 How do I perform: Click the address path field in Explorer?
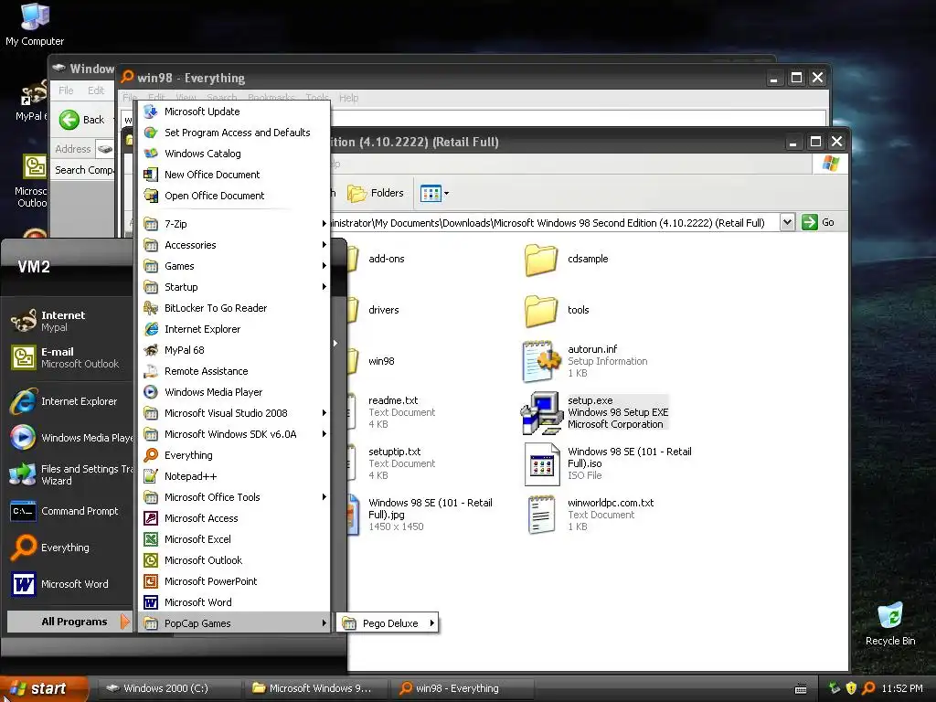coord(554,223)
